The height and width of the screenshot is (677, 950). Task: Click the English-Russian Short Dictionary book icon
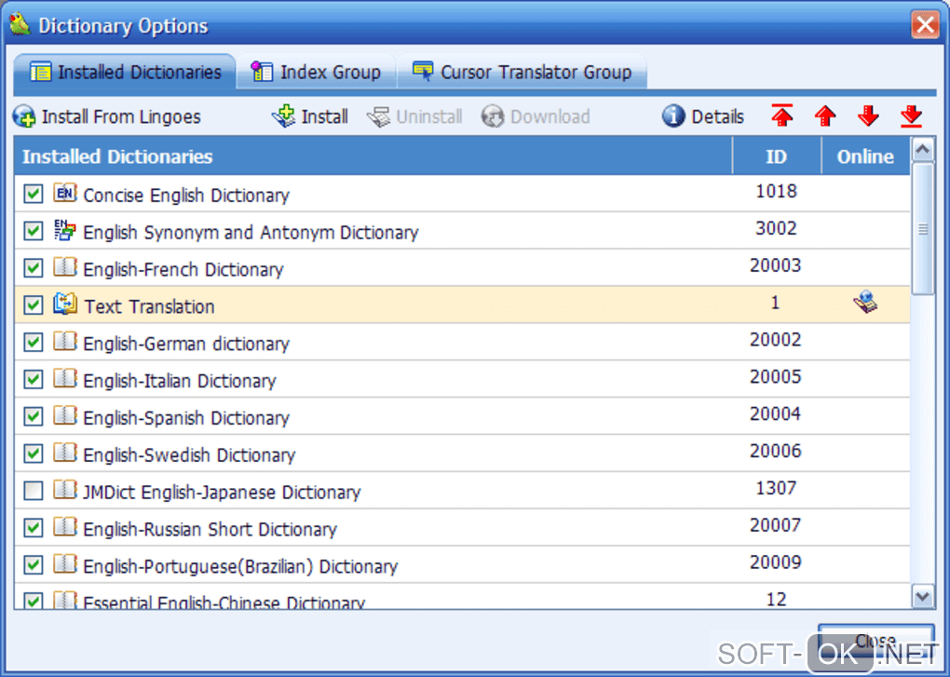coord(65,527)
